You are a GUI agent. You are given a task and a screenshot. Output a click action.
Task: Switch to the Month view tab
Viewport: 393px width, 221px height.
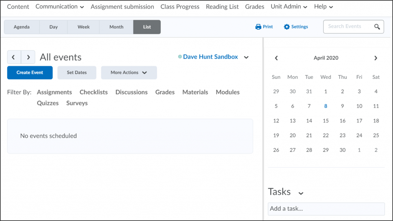tap(116, 27)
